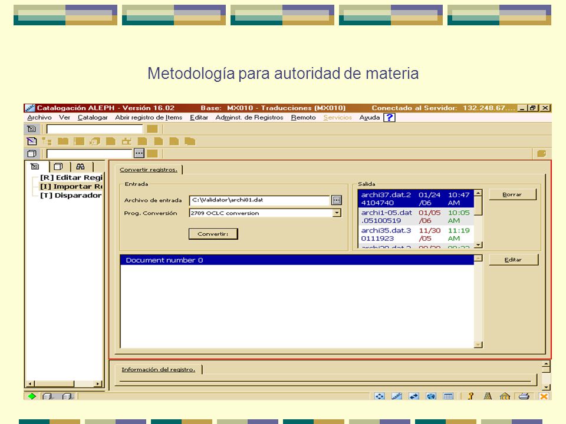Click the table grid icon in status bar
The width and height of the screenshot is (566, 424).
point(448,396)
